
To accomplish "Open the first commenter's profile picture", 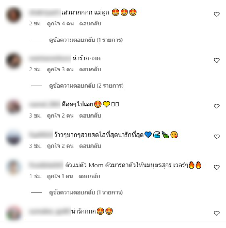I will [14, 15].
